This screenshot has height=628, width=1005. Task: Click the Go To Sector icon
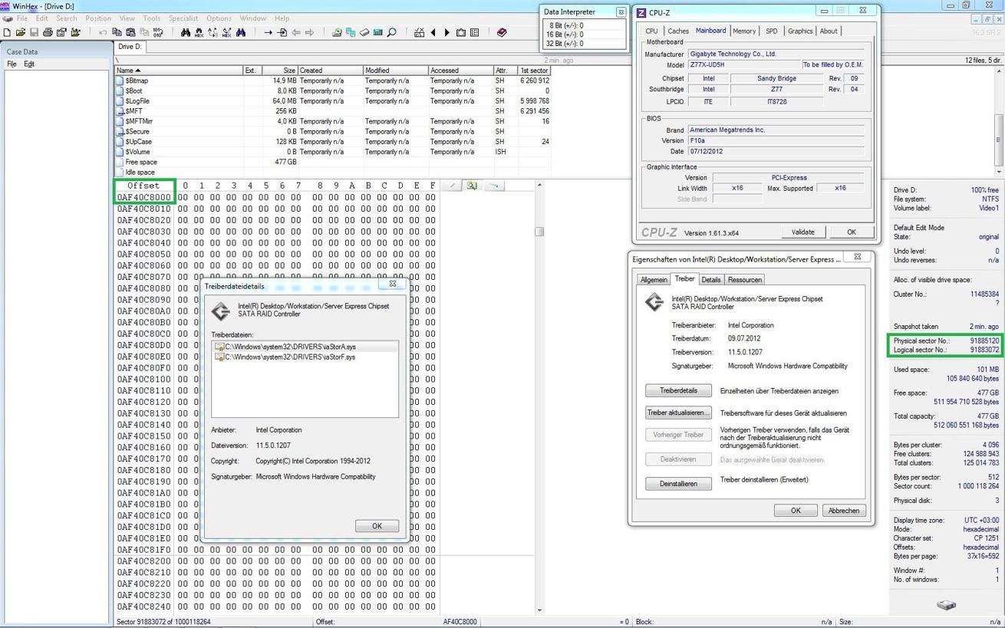click(282, 32)
